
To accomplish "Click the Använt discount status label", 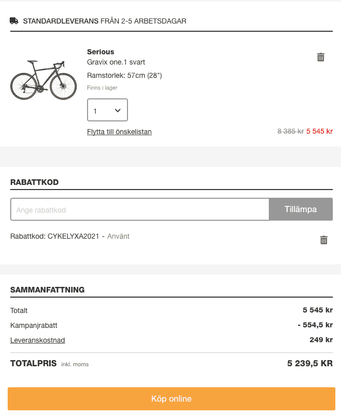I will click(x=118, y=236).
